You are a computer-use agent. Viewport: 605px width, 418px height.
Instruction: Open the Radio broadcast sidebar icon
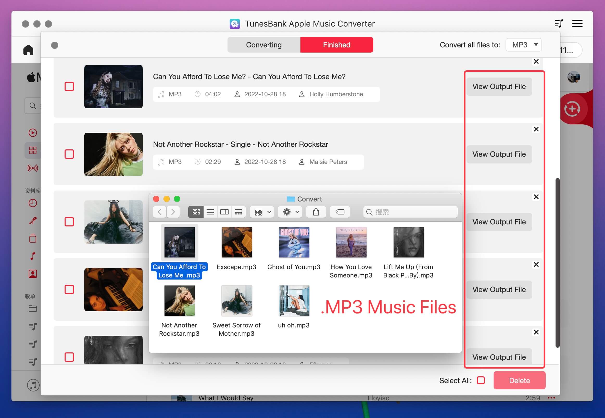(x=33, y=168)
